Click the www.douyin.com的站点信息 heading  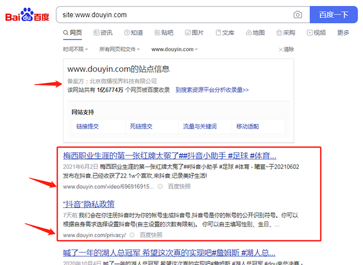point(118,69)
